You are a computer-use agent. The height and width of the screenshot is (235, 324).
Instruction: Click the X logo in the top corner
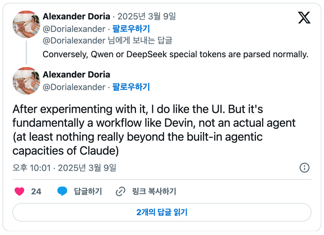coord(304,18)
